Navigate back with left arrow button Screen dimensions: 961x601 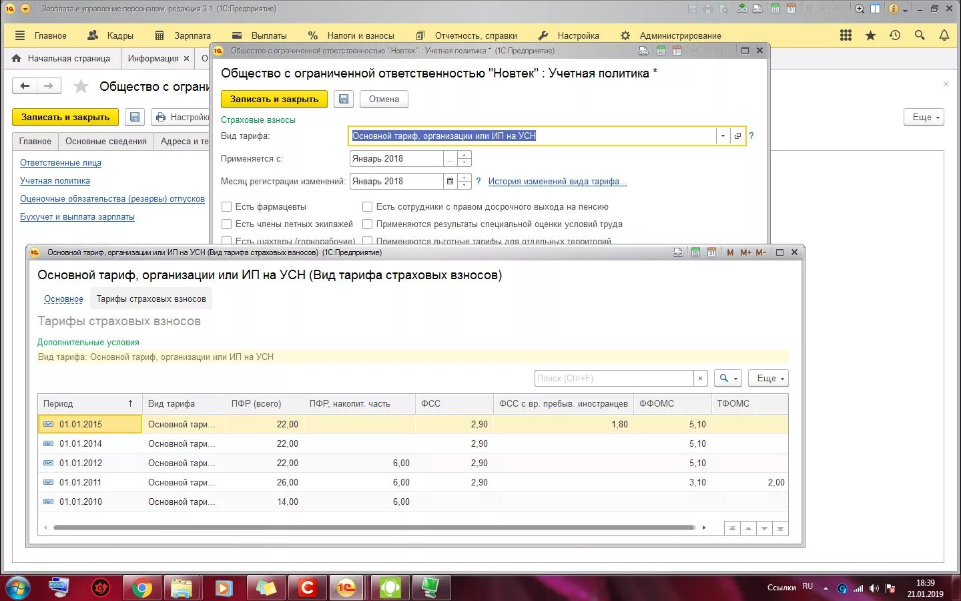(x=25, y=85)
